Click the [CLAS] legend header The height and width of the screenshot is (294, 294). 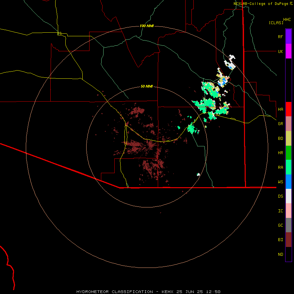pyautogui.click(x=276, y=23)
